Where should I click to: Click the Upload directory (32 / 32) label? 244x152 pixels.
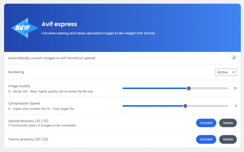pos(28,121)
